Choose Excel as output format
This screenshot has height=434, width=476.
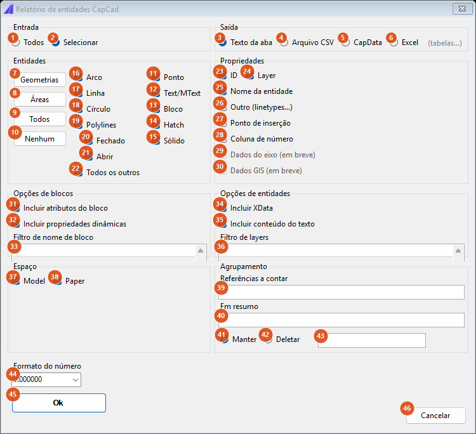(x=393, y=43)
